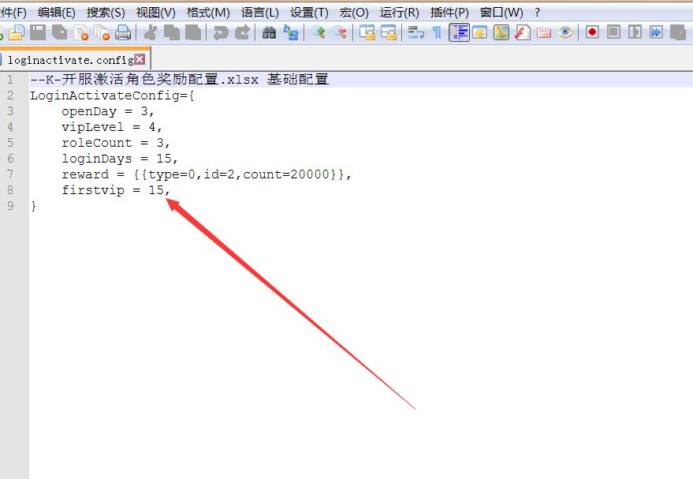The image size is (693, 479).
Task: Open the 搜索(S) menu
Action: [x=106, y=13]
